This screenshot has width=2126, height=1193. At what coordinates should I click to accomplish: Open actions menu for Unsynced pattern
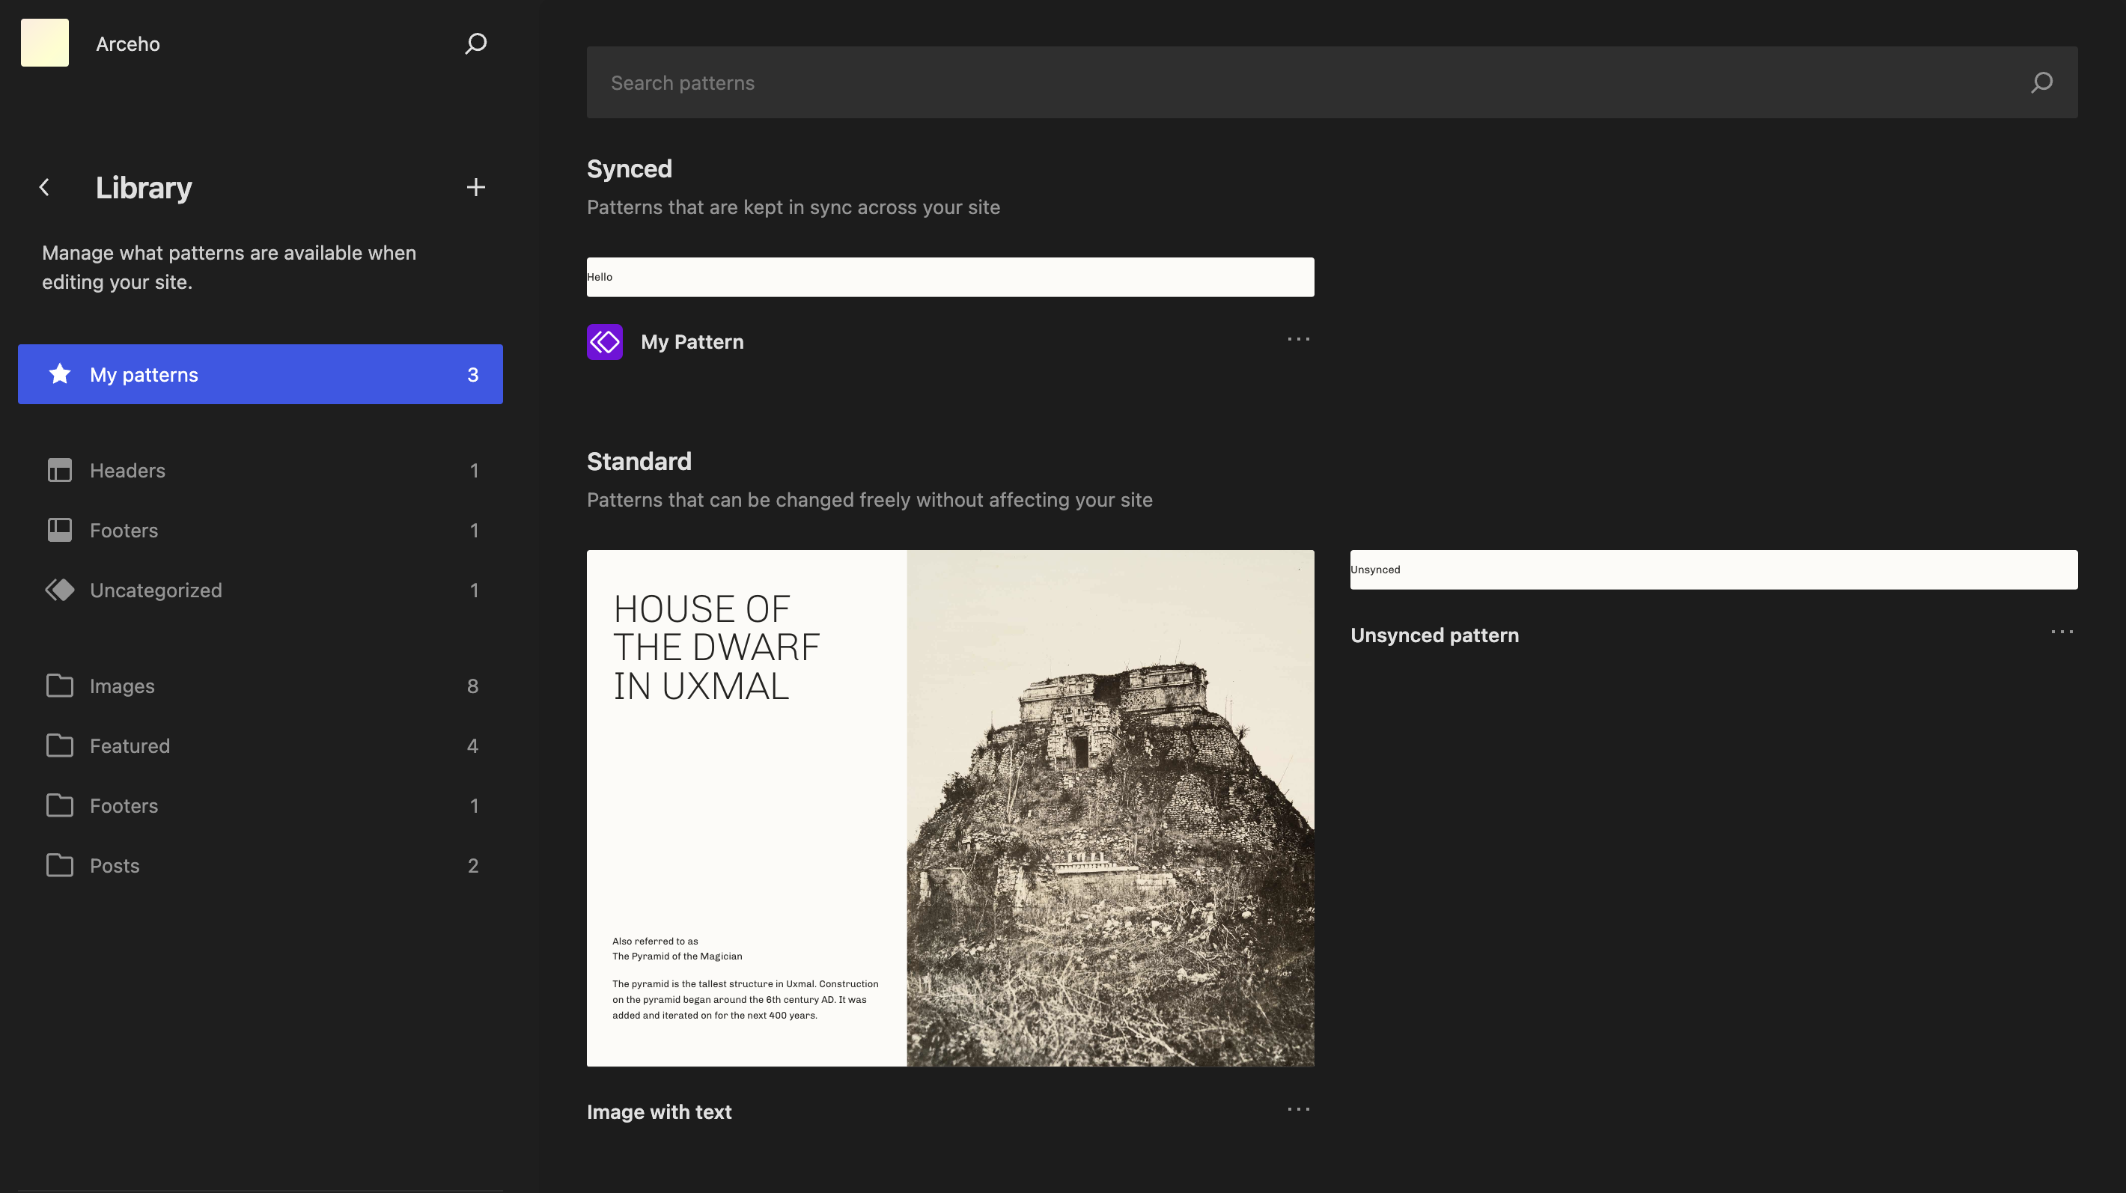point(2062,632)
